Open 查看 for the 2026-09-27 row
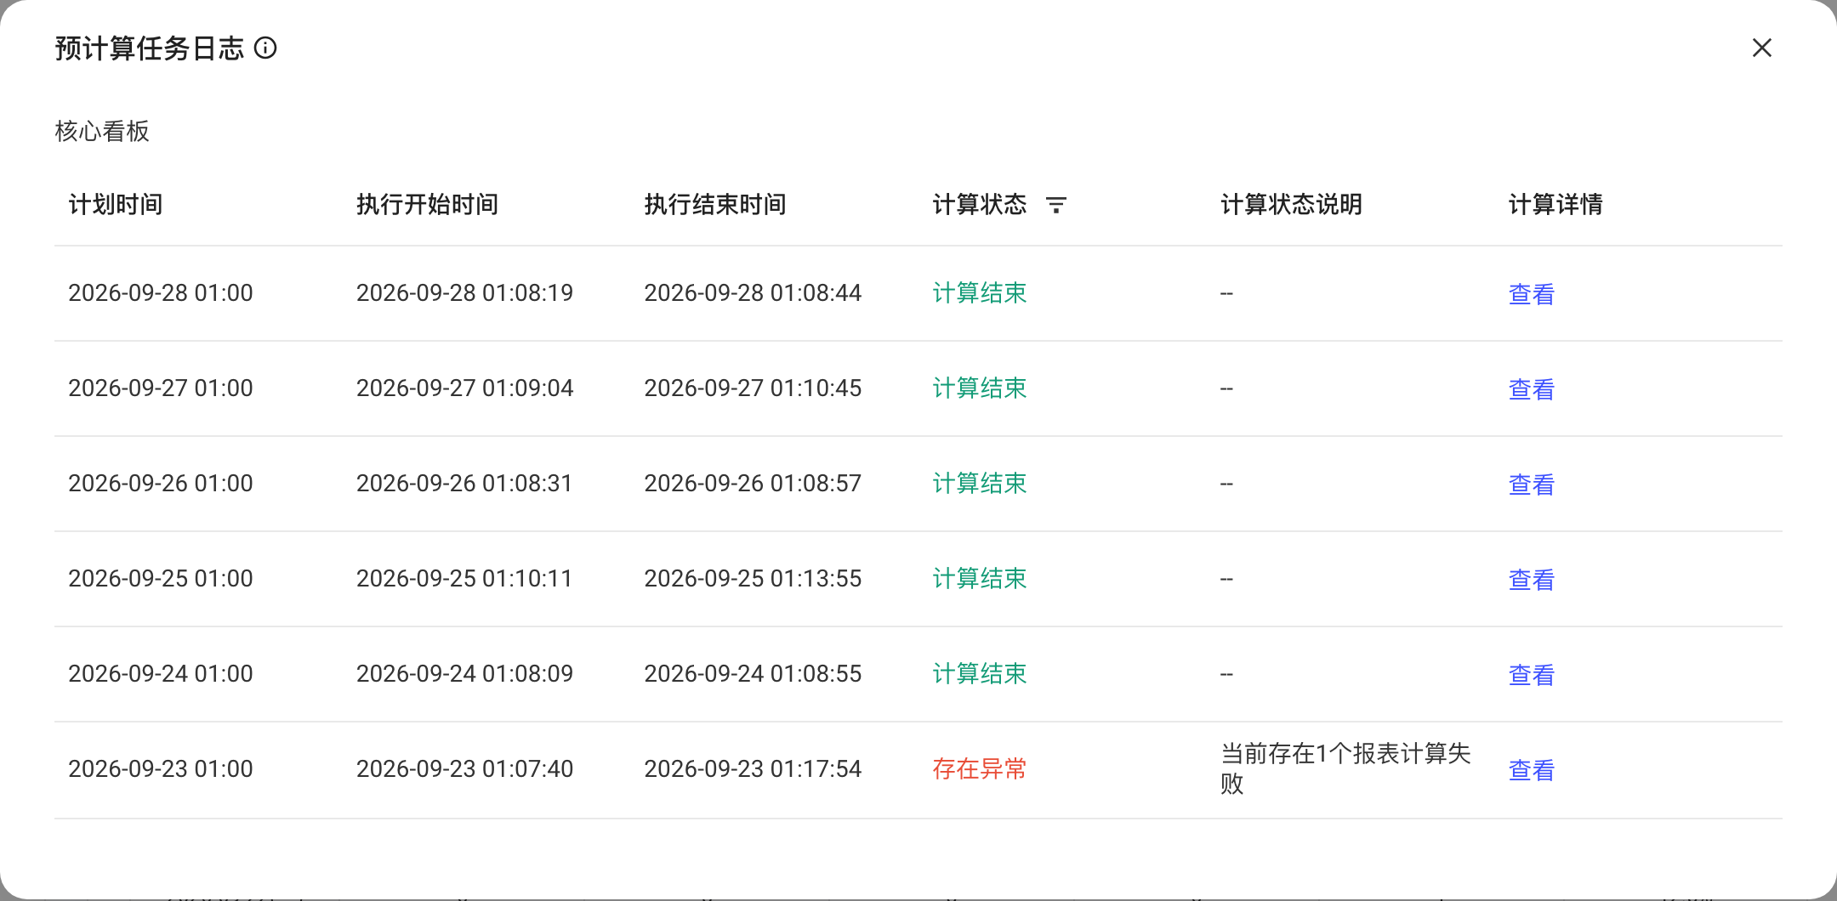The width and height of the screenshot is (1837, 901). pos(1532,388)
